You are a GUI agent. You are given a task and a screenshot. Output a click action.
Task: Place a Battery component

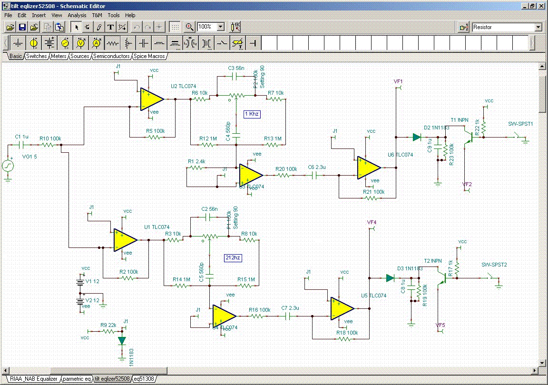pyautogui.click(x=49, y=43)
